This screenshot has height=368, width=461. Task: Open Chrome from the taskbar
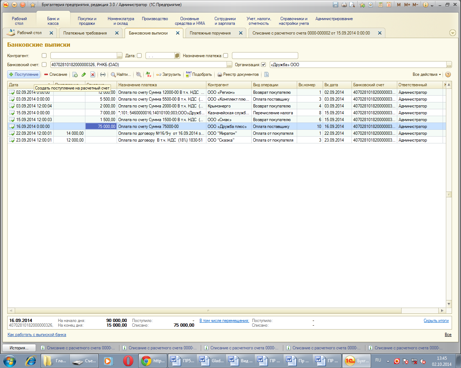(x=153, y=361)
